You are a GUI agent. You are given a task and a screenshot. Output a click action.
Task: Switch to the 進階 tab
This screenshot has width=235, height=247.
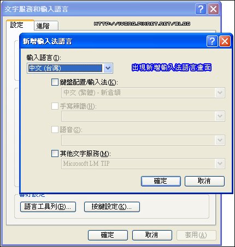click(46, 26)
